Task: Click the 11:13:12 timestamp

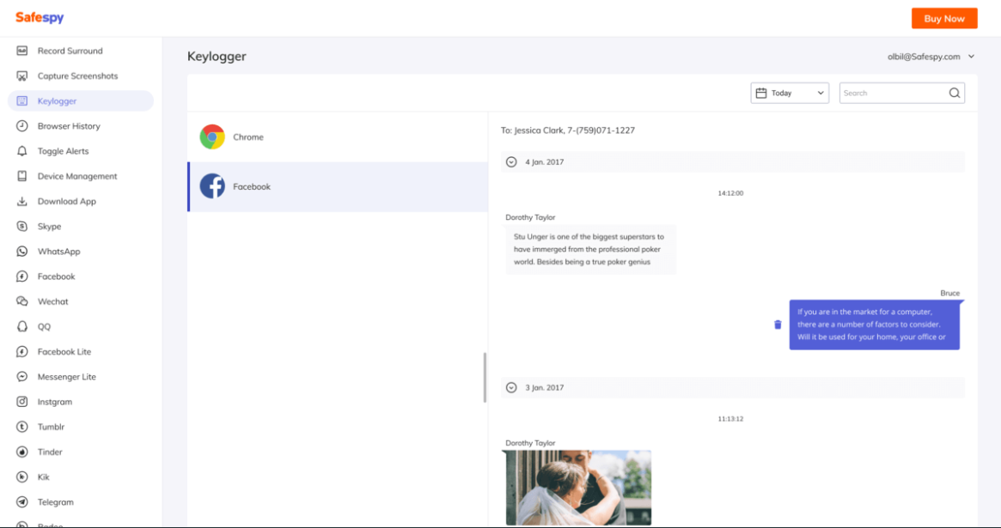Action: 730,419
